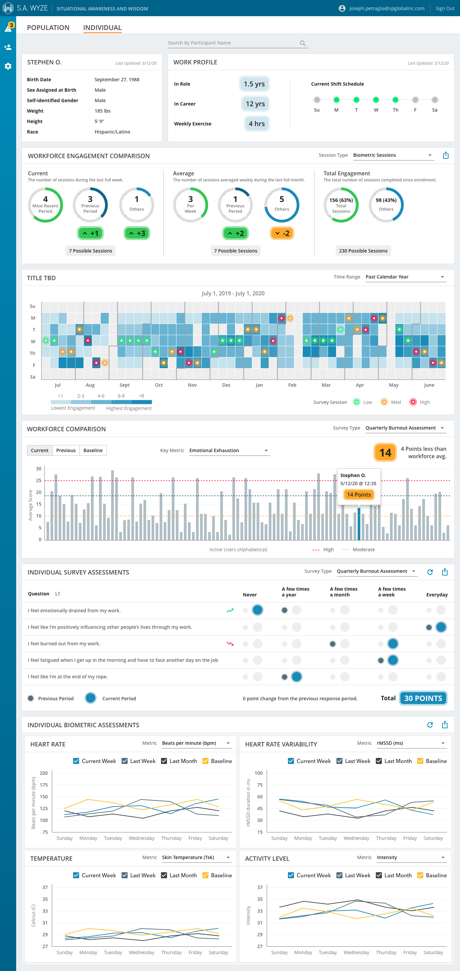Click the Highest Engagement darkest legend swatch

click(x=141, y=402)
